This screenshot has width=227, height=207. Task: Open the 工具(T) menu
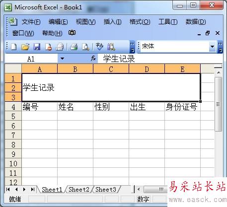click(x=168, y=22)
